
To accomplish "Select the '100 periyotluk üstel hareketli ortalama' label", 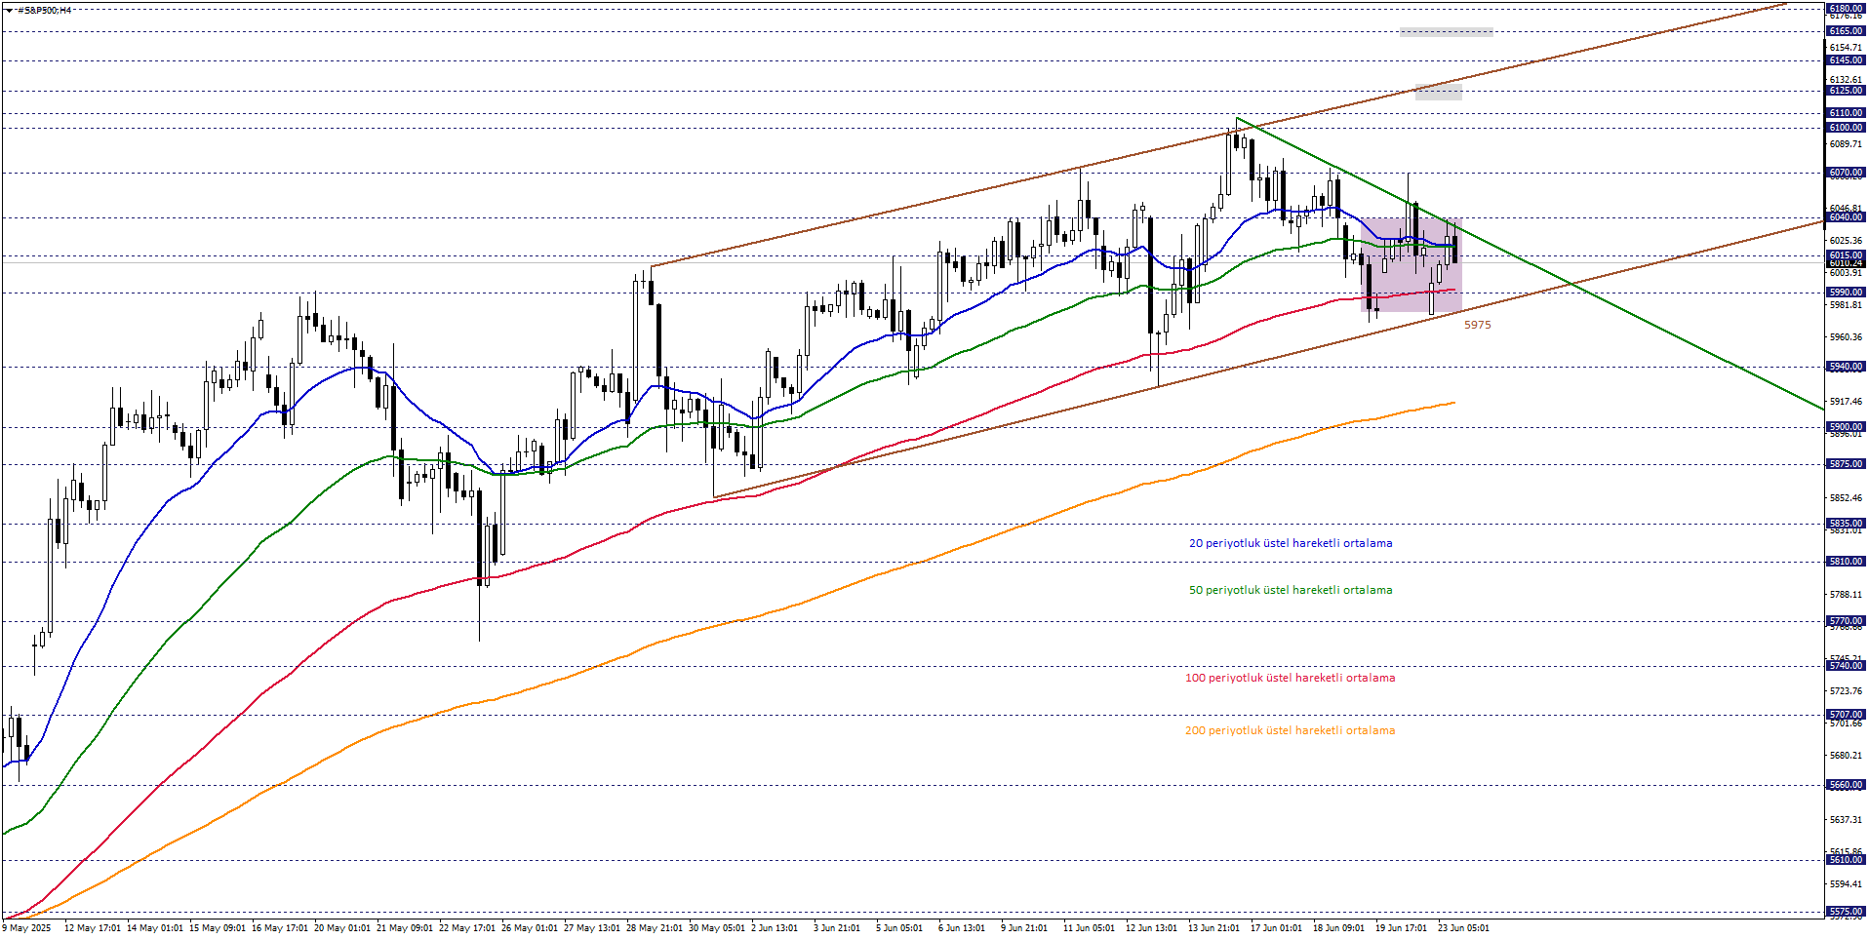I will tap(1290, 678).
